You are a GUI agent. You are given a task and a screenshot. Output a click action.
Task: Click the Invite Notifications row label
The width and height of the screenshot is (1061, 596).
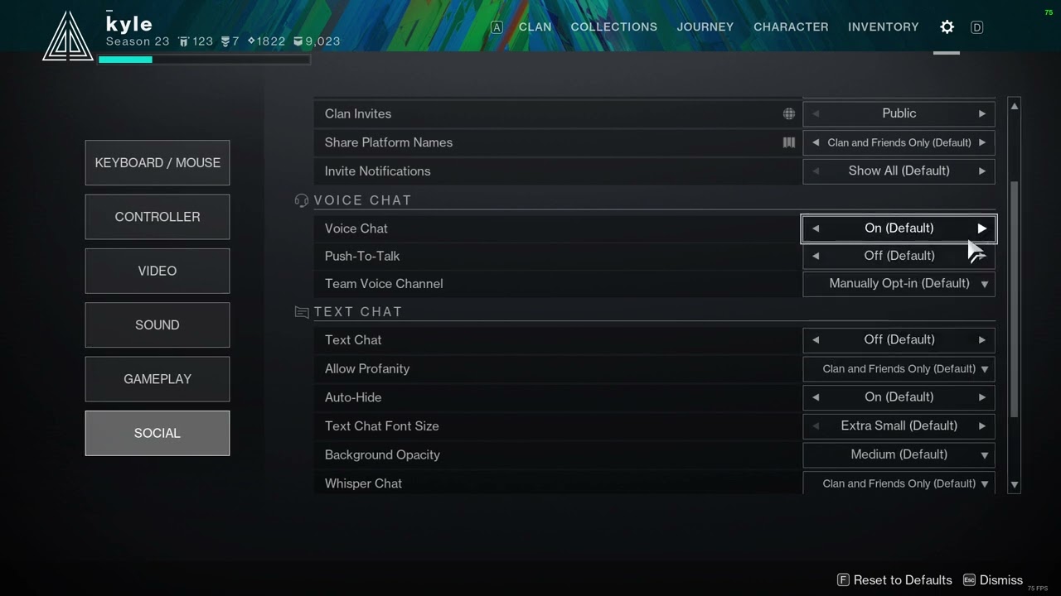[378, 171]
